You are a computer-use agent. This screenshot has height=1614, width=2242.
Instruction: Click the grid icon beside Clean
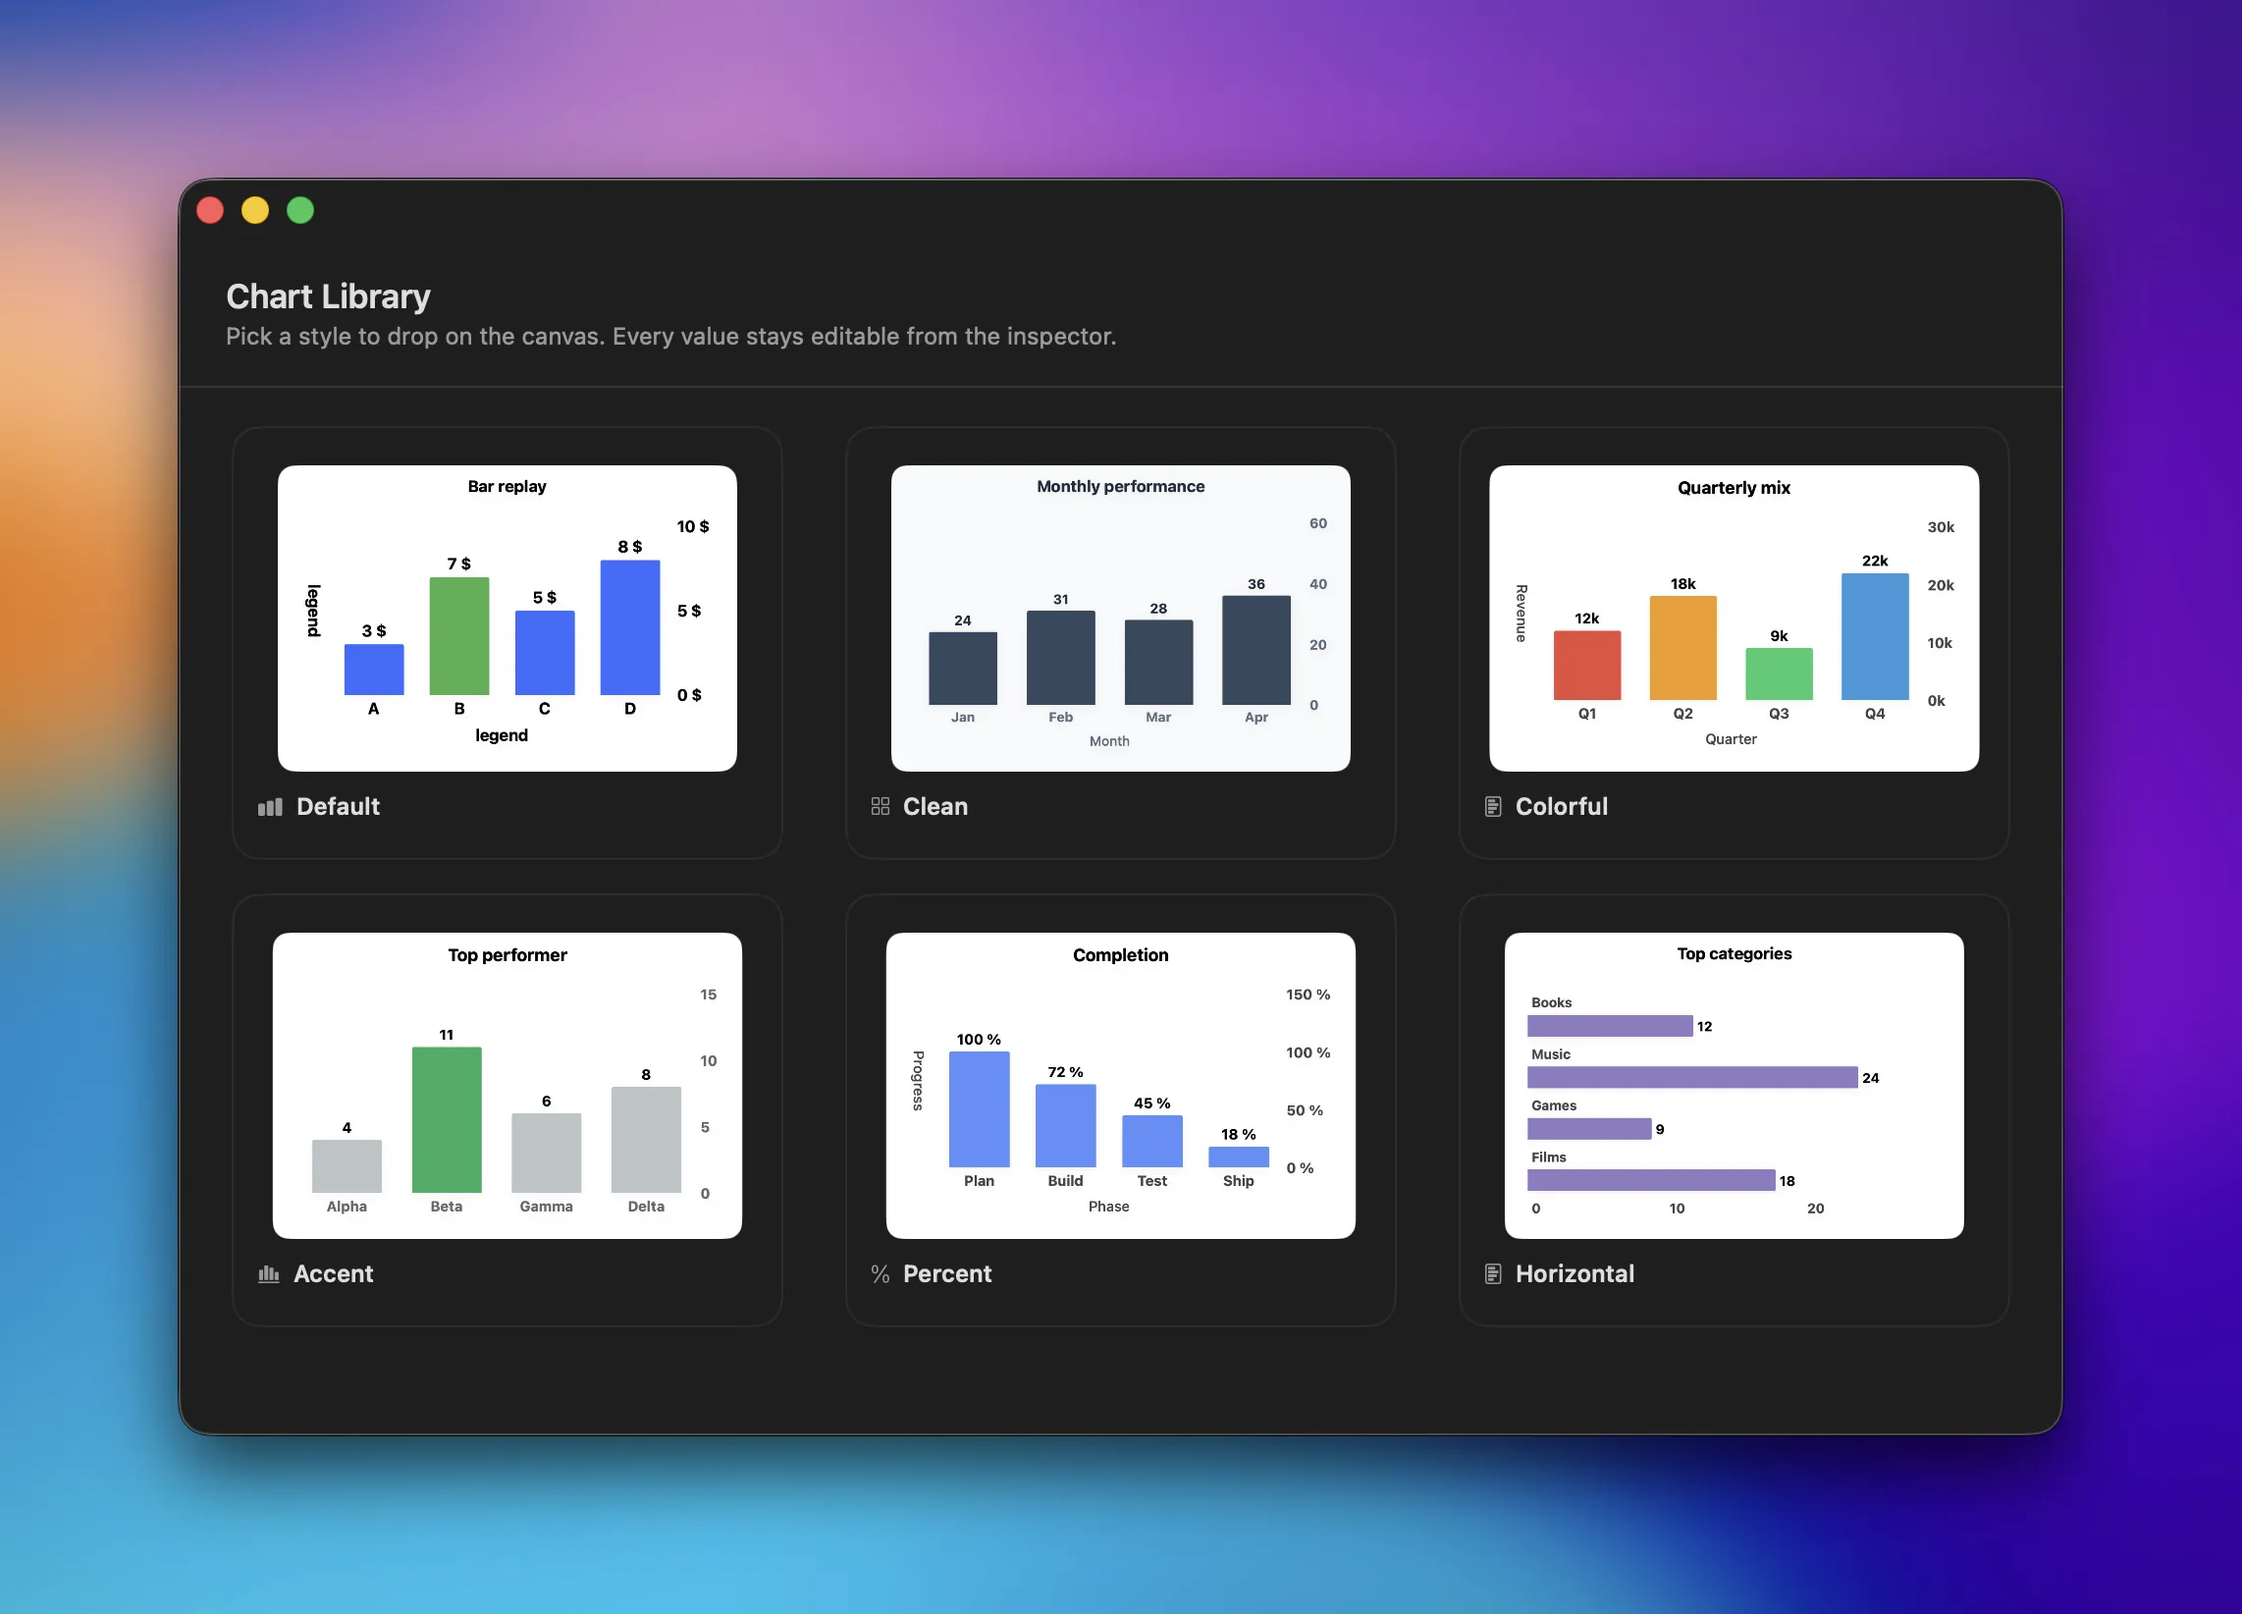tap(880, 806)
